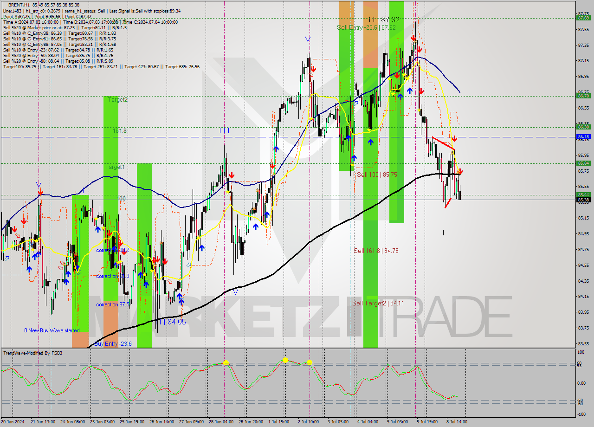Select the '4 Jul 04:00' time axis label

click(x=368, y=422)
